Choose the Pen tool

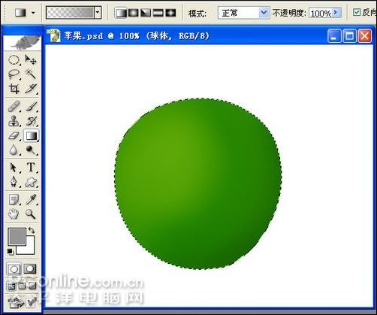coord(14,182)
